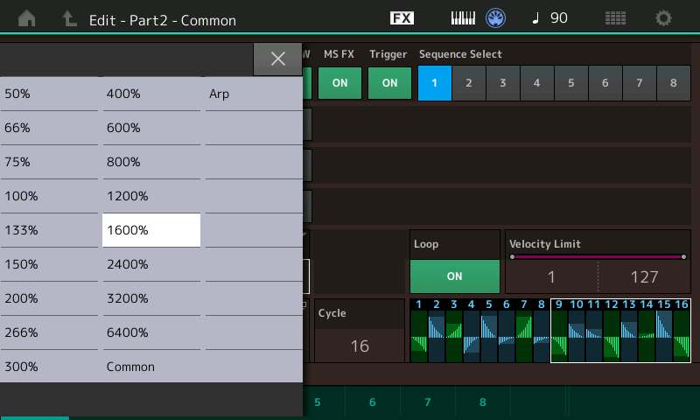Open the settings gear icon
Image resolution: width=700 pixels, height=420 pixels.
point(664,18)
